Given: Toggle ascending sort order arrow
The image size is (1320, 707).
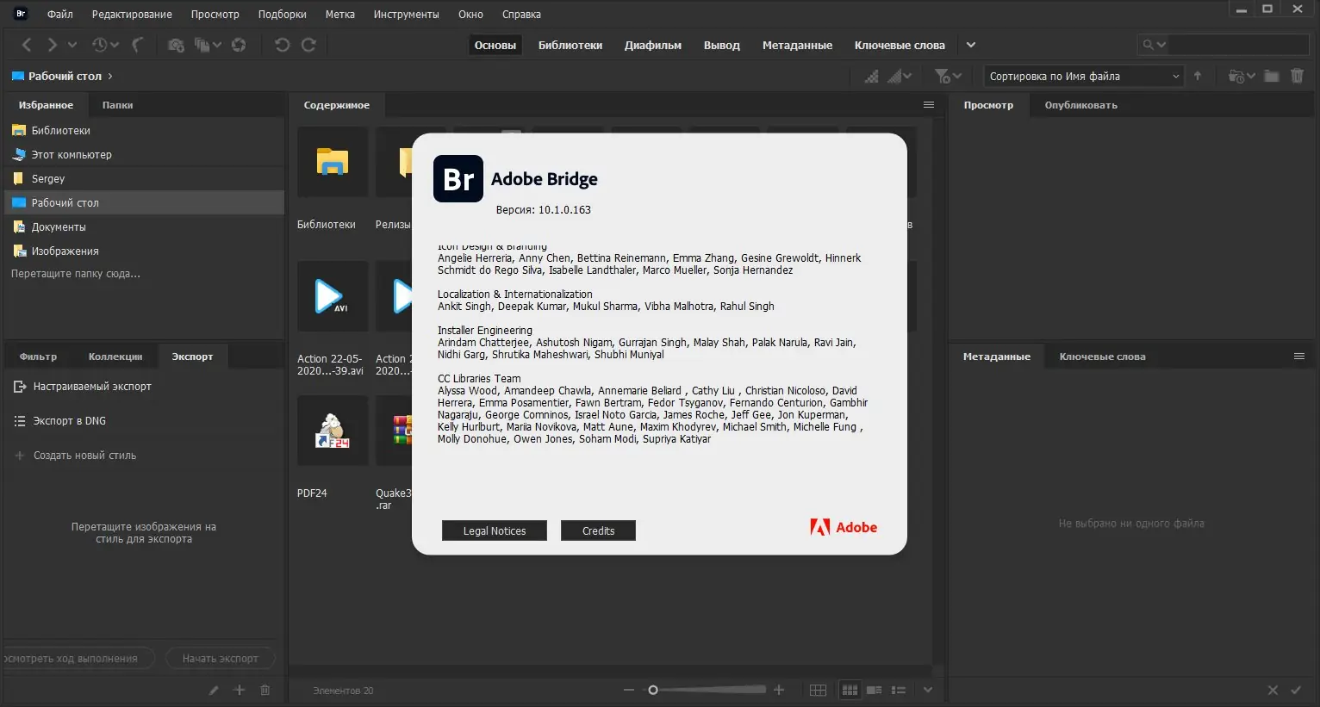Looking at the screenshot, I should 1198,76.
